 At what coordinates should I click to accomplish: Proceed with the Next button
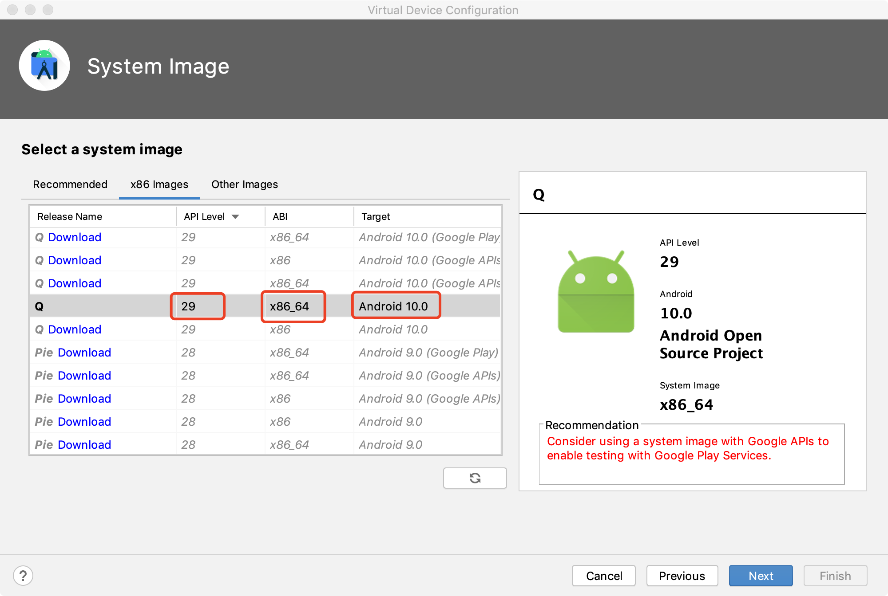761,576
